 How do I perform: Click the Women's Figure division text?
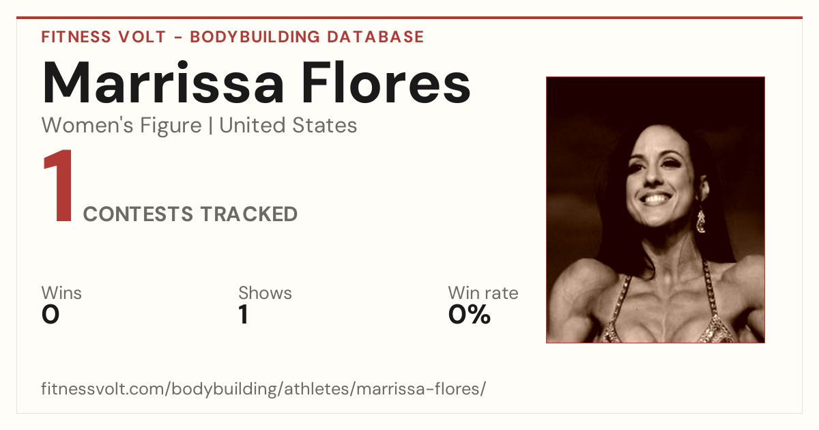click(121, 126)
